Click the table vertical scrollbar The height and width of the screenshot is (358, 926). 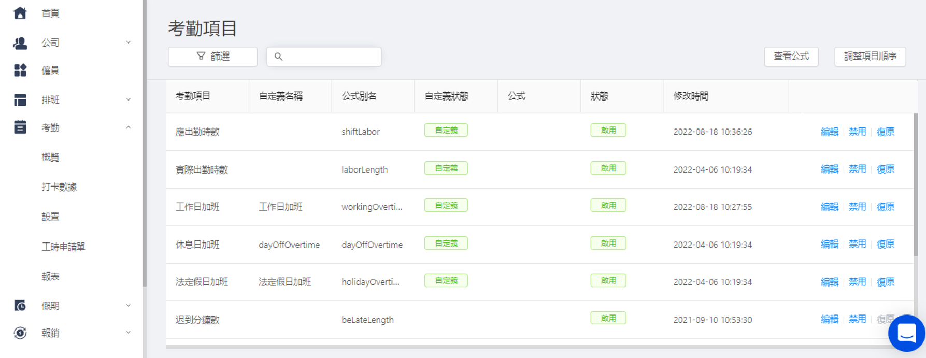pyautogui.click(x=916, y=184)
